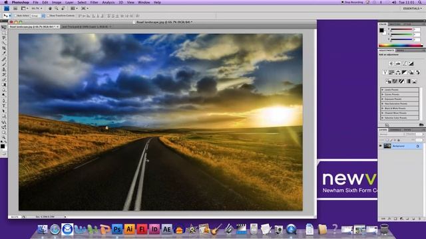Open the Image menu
This screenshot has width=426, height=239.
pos(57,3)
